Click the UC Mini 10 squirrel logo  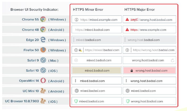[x=43, y=91]
